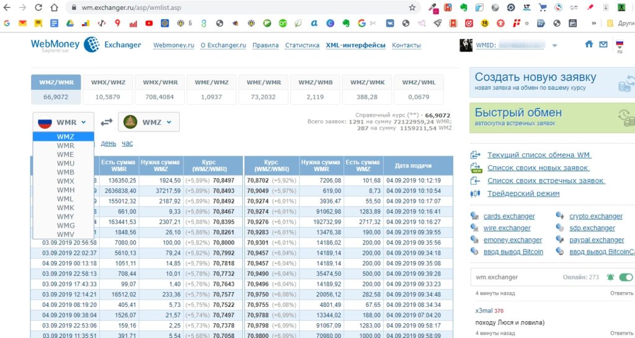Click the browser address bar
Screen dimensions: 635x338
coord(243,7)
